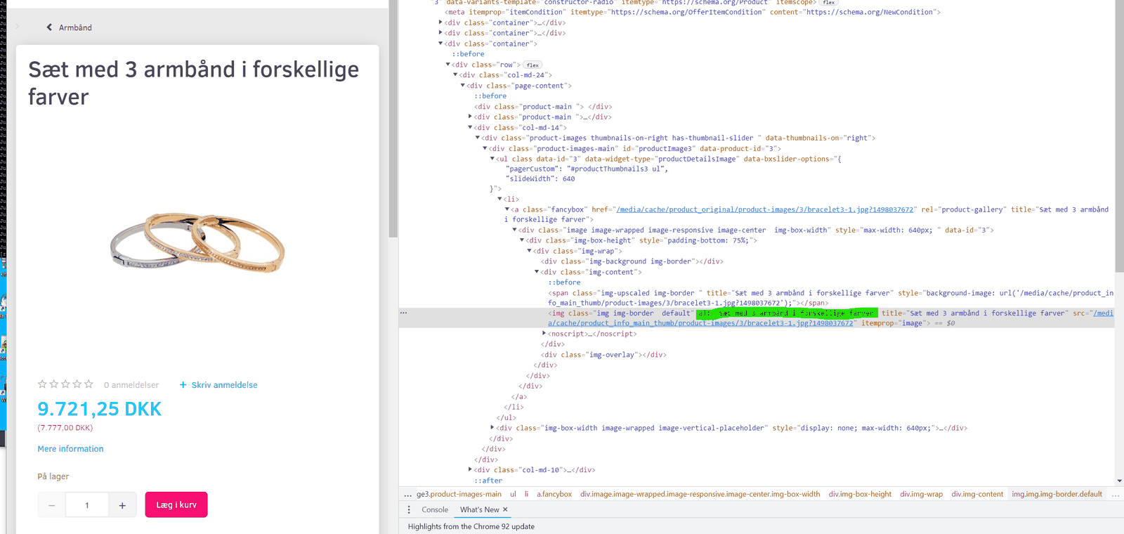Click the 0 anmeldelser review count
Screen dimensions: 1124x534
(131, 385)
